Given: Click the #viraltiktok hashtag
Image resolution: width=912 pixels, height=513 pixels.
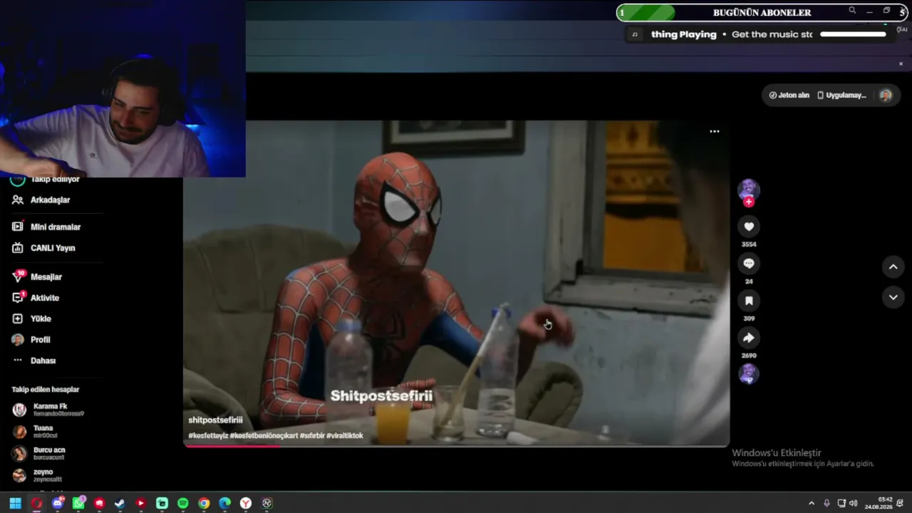Looking at the screenshot, I should 345,436.
